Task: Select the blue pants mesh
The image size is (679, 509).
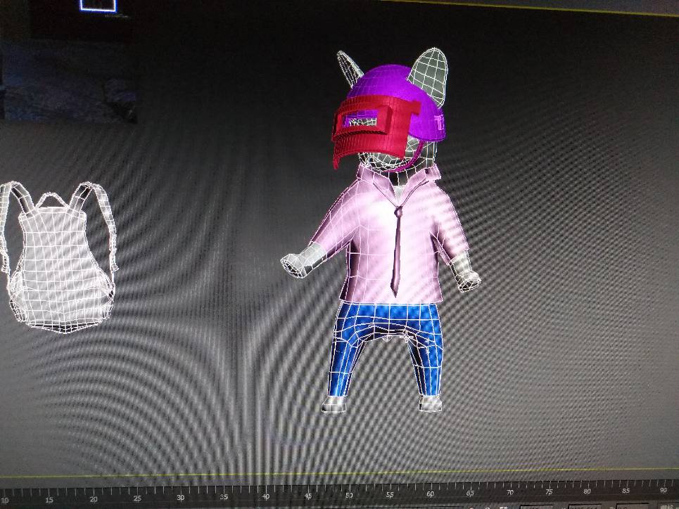Action: (386, 349)
